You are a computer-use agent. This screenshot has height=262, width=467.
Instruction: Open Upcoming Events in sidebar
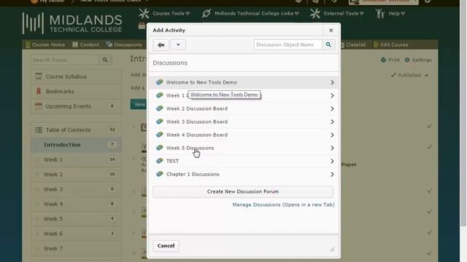click(x=76, y=106)
